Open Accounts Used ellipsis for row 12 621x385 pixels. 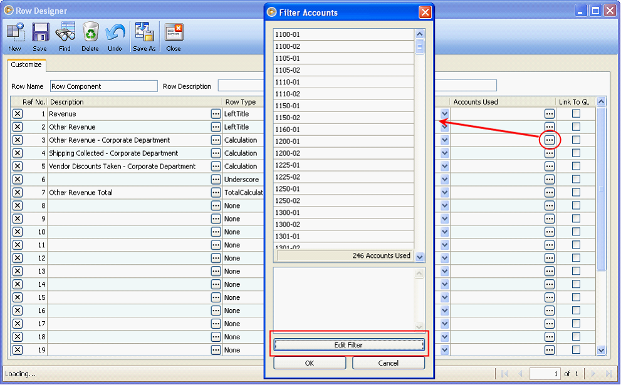(x=550, y=258)
